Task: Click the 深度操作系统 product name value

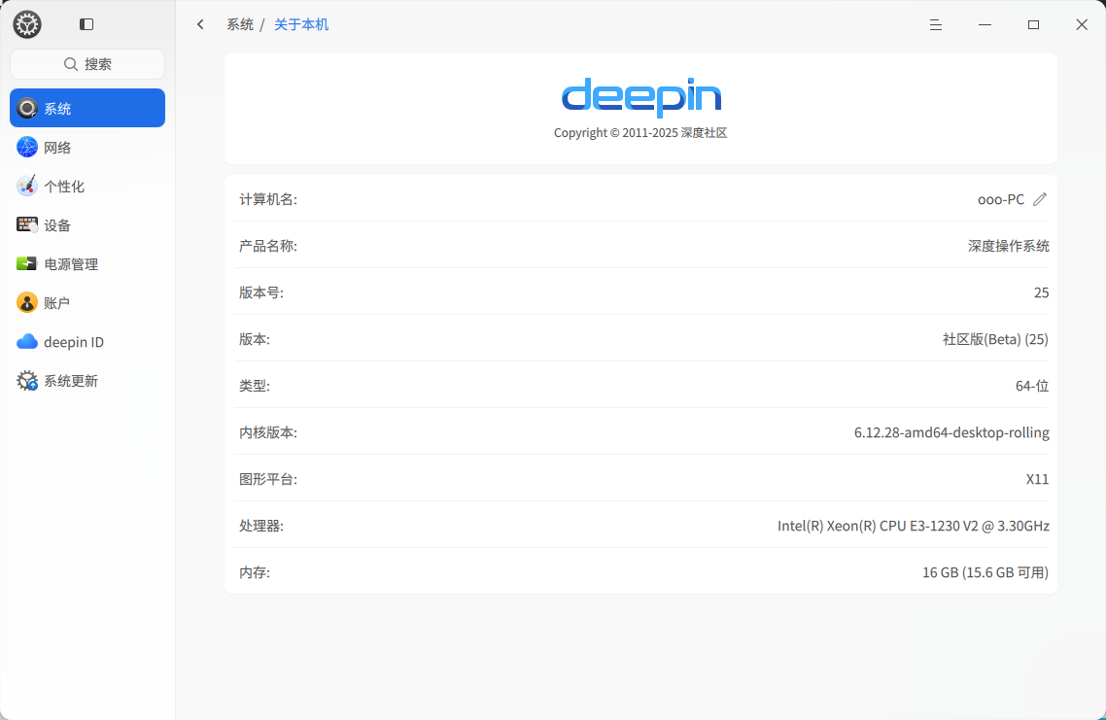Action: click(1009, 246)
